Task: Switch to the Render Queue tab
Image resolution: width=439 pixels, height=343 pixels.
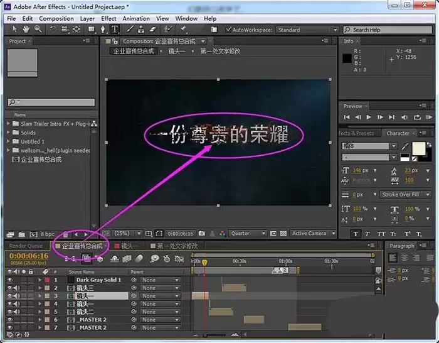Action: pos(26,246)
